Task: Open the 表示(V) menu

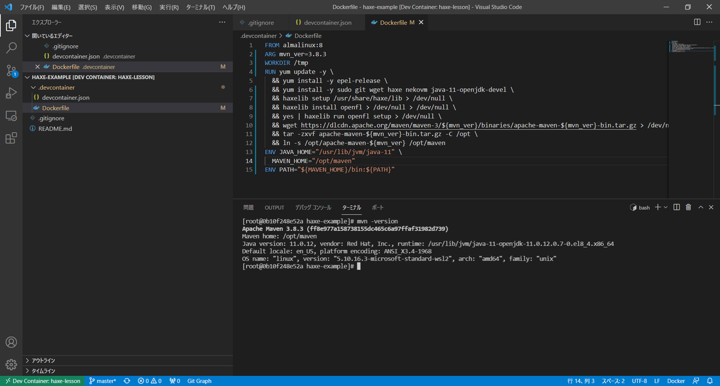Action: (115, 7)
